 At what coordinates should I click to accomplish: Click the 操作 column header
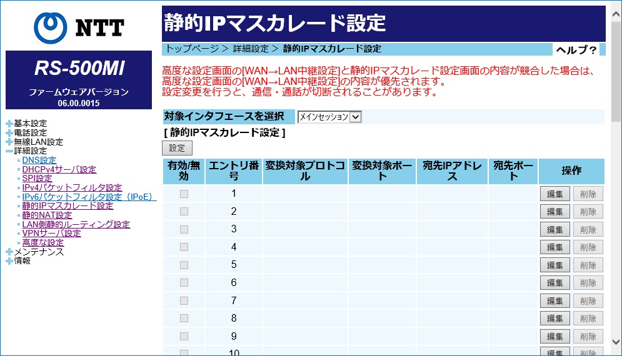point(571,171)
